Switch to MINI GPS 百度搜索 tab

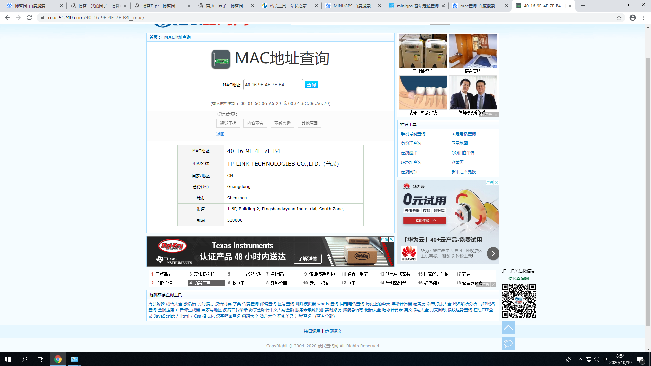click(352, 6)
